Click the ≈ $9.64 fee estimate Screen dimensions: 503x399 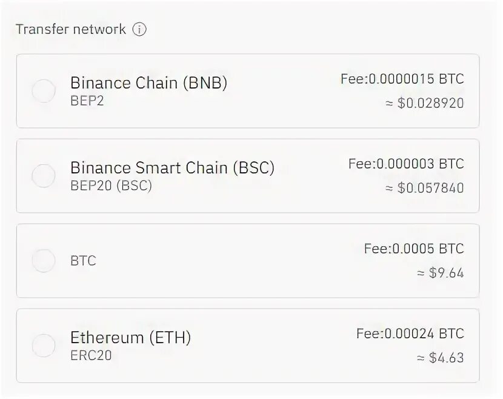440,273
